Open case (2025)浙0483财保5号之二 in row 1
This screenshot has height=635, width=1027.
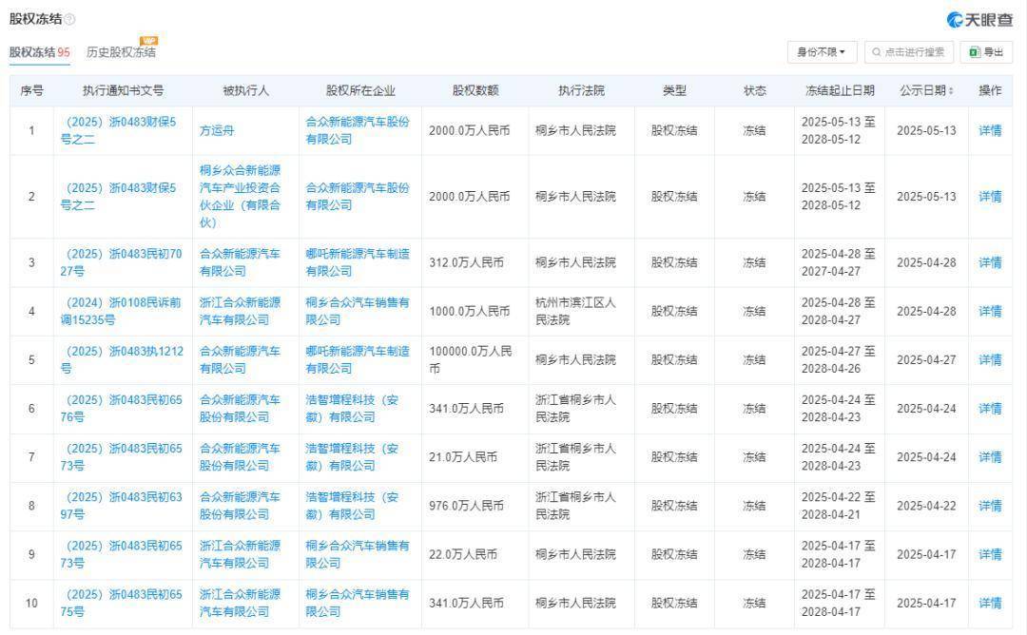pyautogui.click(x=119, y=130)
